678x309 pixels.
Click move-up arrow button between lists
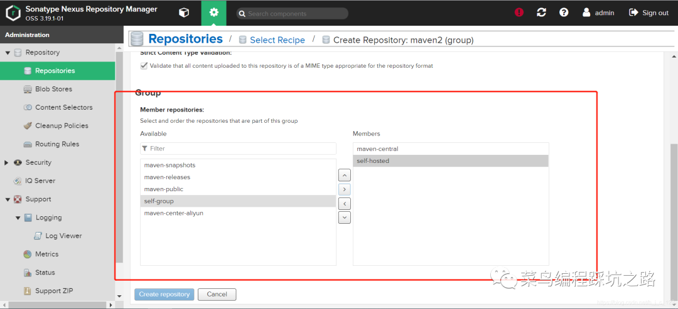pos(344,175)
